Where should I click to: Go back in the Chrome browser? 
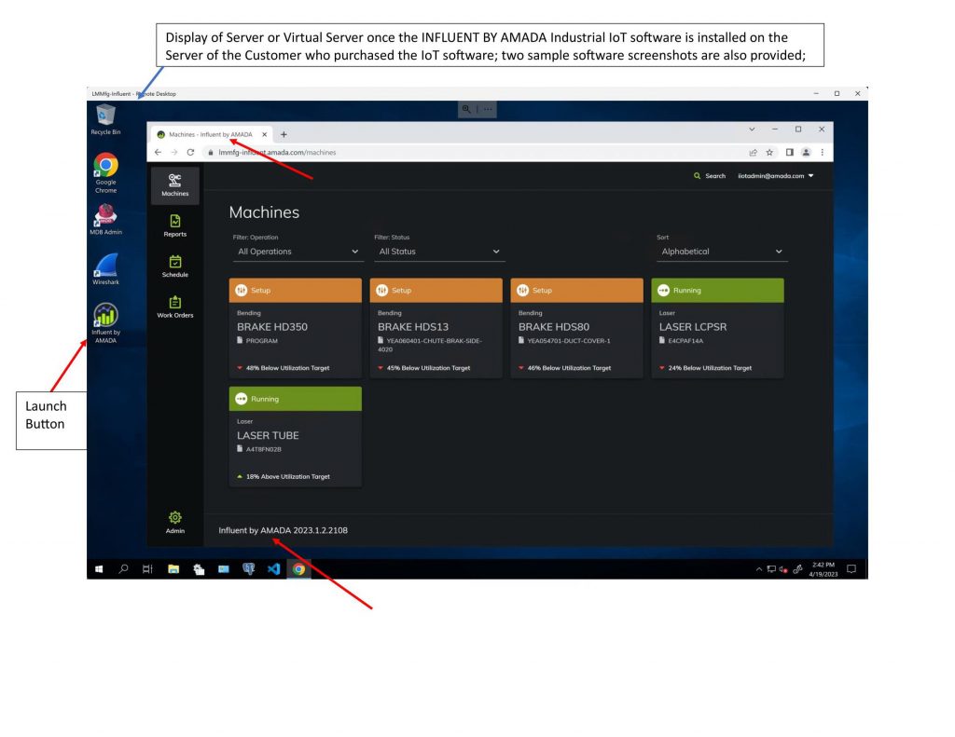158,152
